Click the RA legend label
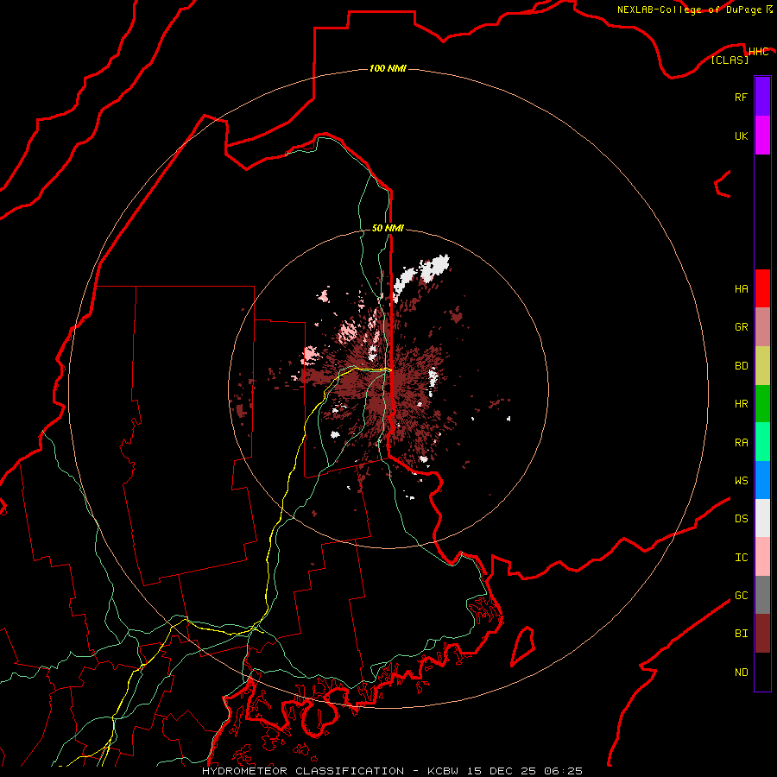Viewport: 777px width, 777px height. (741, 443)
